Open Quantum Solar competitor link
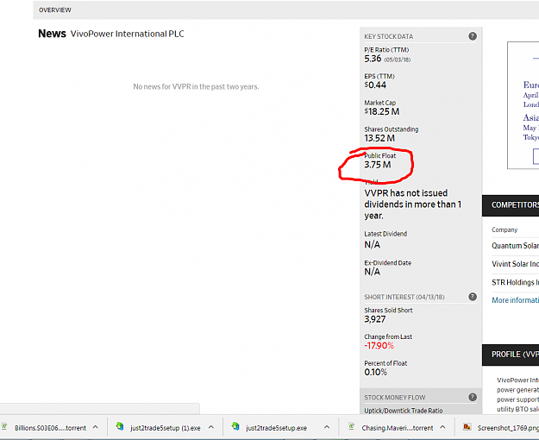The height and width of the screenshot is (440, 539). coord(515,246)
